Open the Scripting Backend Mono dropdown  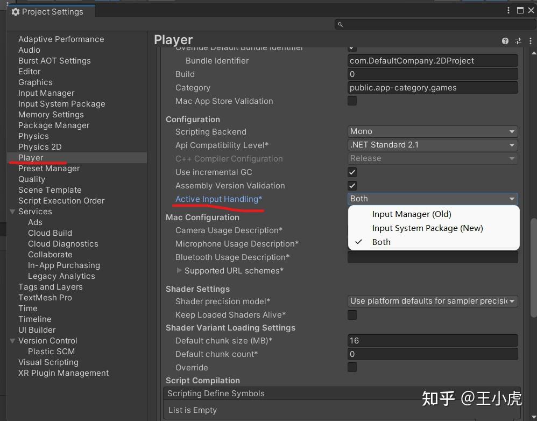pos(433,131)
